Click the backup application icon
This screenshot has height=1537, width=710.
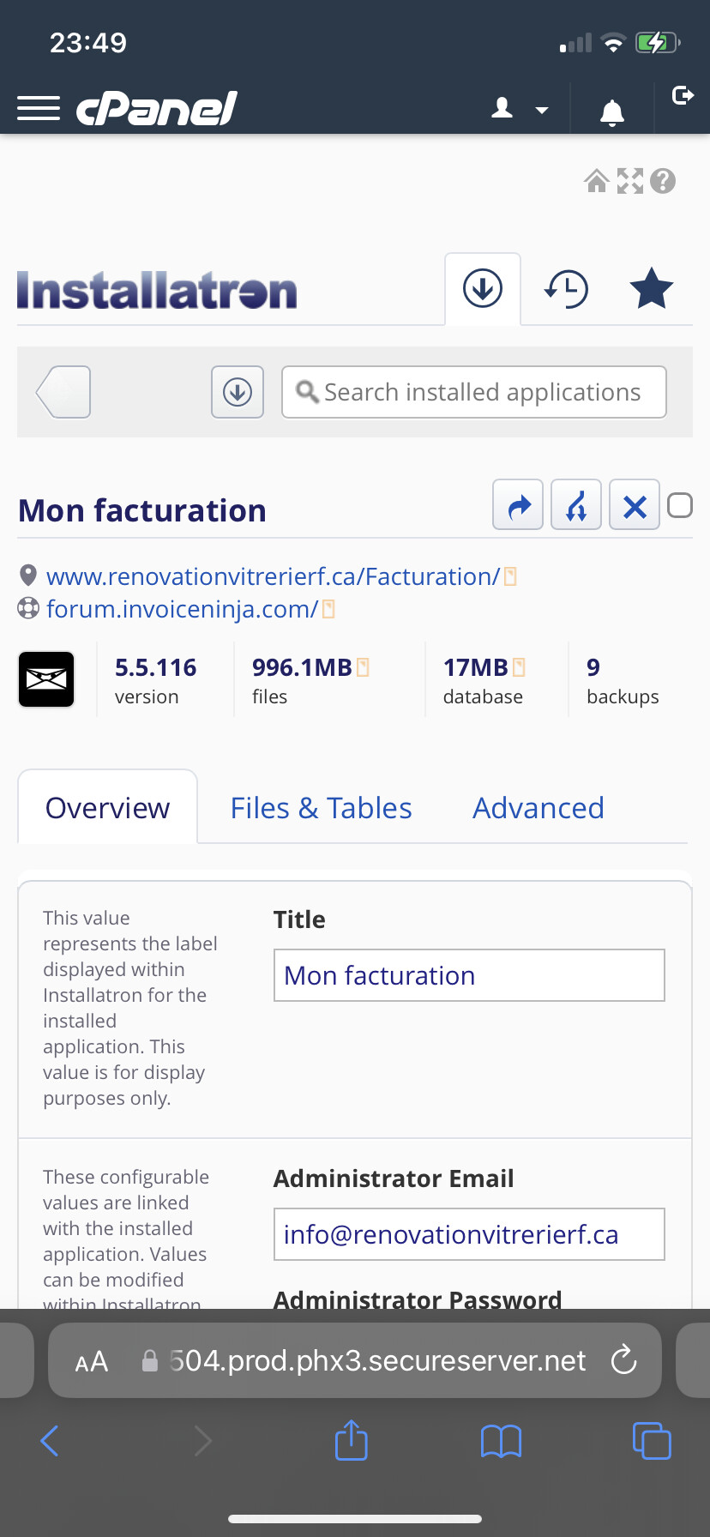pos(576,505)
